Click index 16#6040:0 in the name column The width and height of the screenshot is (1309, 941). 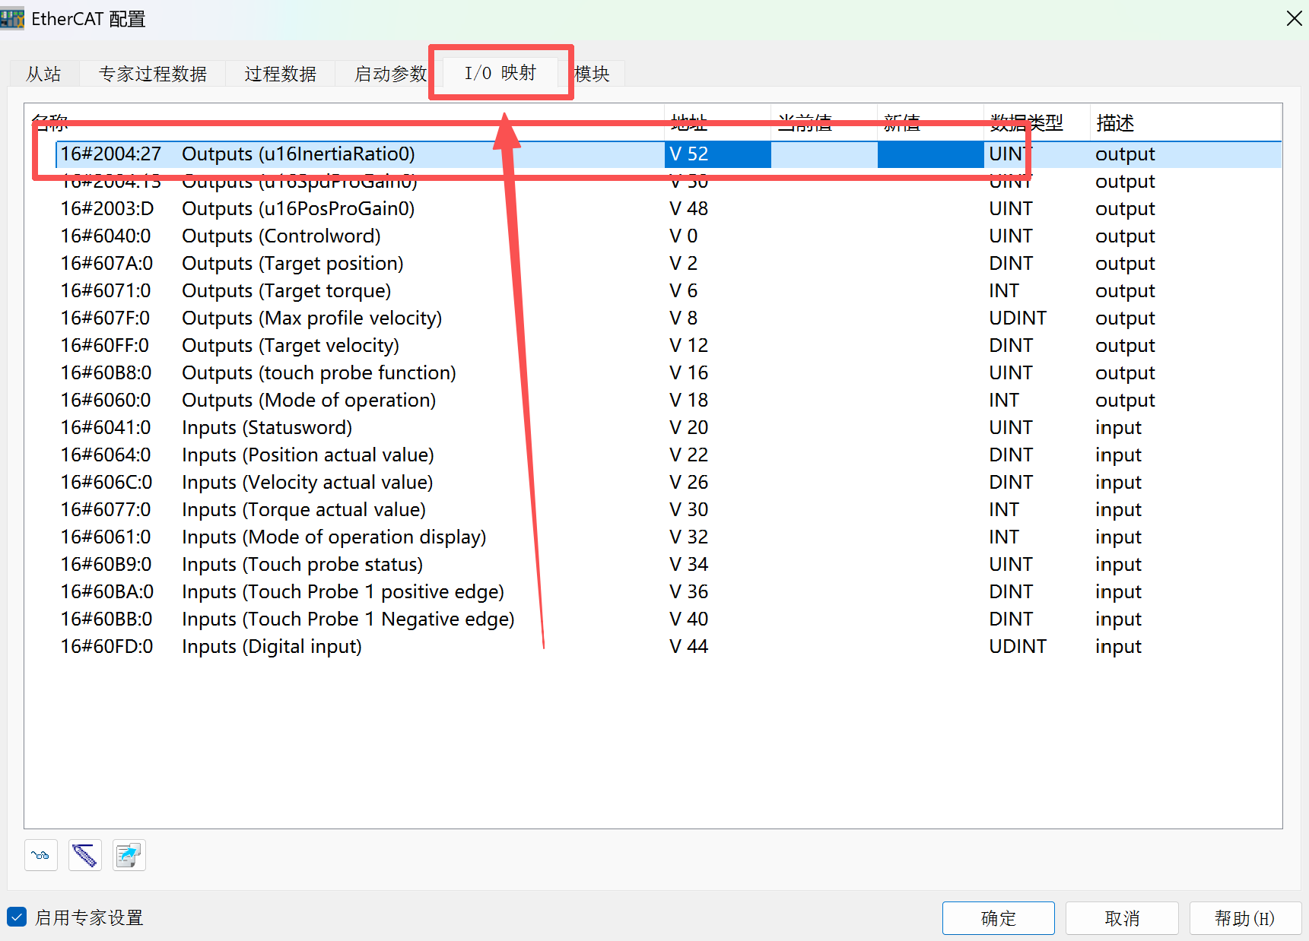pos(106,236)
